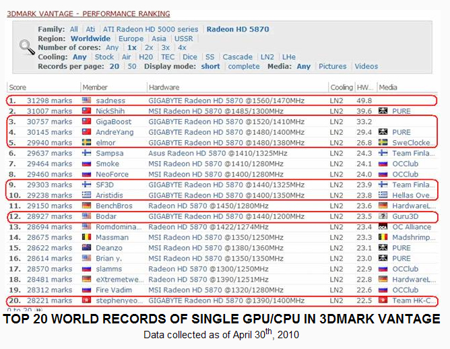Screen dimensions: 450x349
Task: Open the 3DMARK VANTAGE - PERFORMANCE RANKING link
Action: [x=88, y=13]
